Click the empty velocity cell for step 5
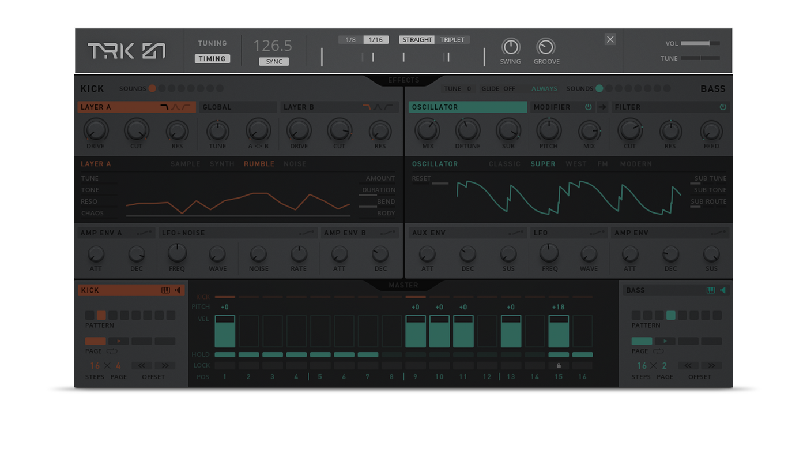 [320, 331]
